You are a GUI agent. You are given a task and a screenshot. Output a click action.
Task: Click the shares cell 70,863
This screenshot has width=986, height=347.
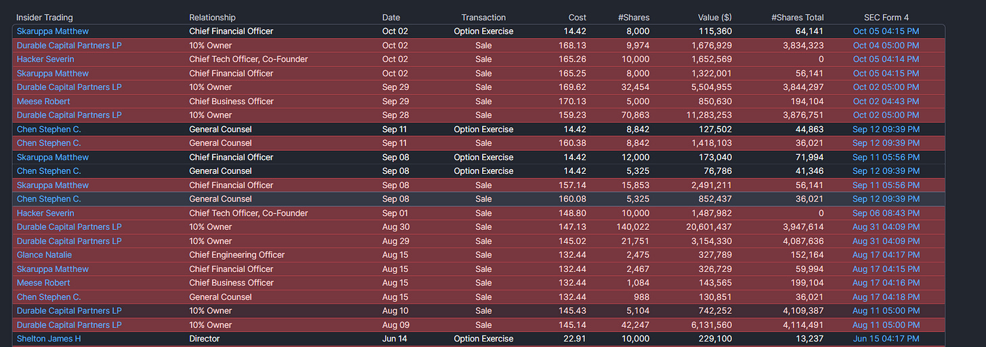(x=635, y=115)
